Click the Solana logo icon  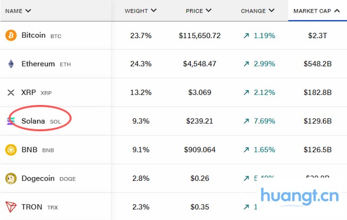(x=11, y=121)
